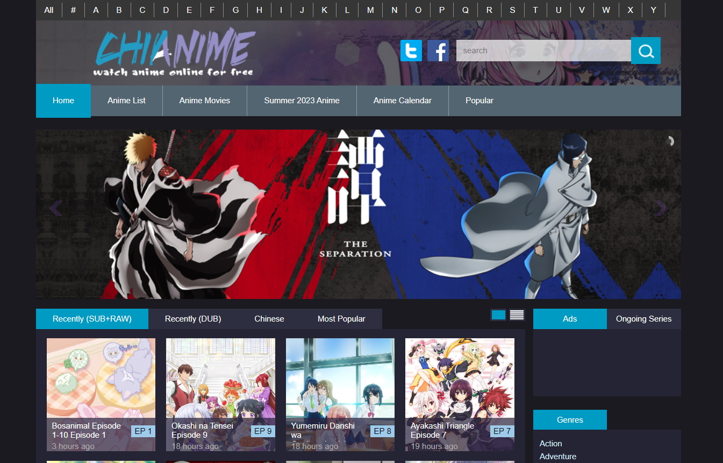Open the Twitter icon link
Screen dimensions: 723x463
(411, 51)
